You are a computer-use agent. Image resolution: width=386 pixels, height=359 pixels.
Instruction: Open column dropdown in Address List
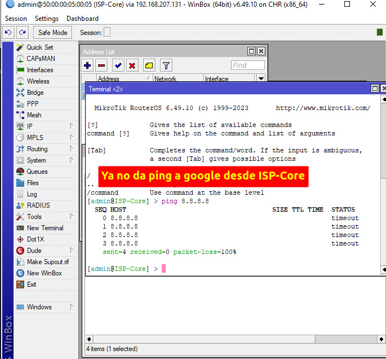tap(261, 78)
